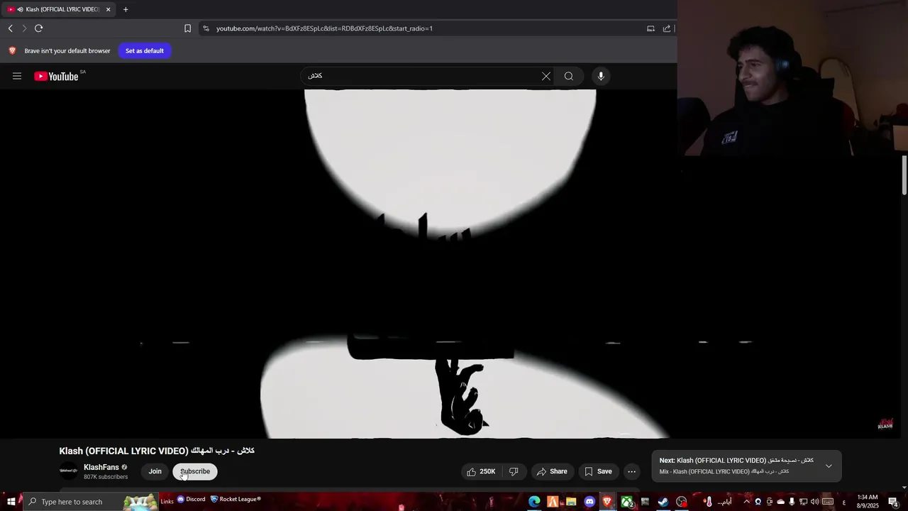Like the video with 250K likes

click(481, 471)
